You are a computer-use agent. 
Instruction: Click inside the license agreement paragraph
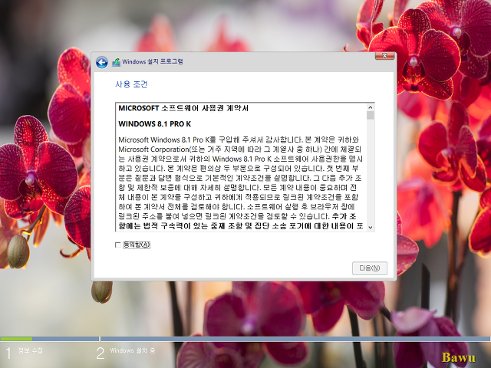240,182
